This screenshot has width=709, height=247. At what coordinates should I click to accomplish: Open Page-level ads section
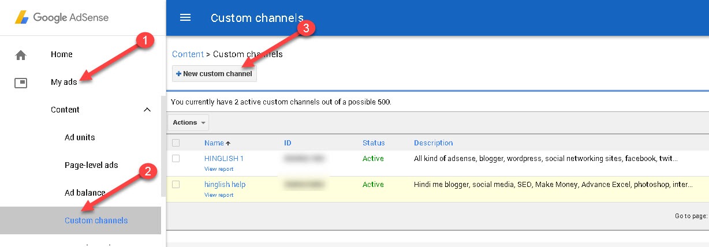coord(91,165)
